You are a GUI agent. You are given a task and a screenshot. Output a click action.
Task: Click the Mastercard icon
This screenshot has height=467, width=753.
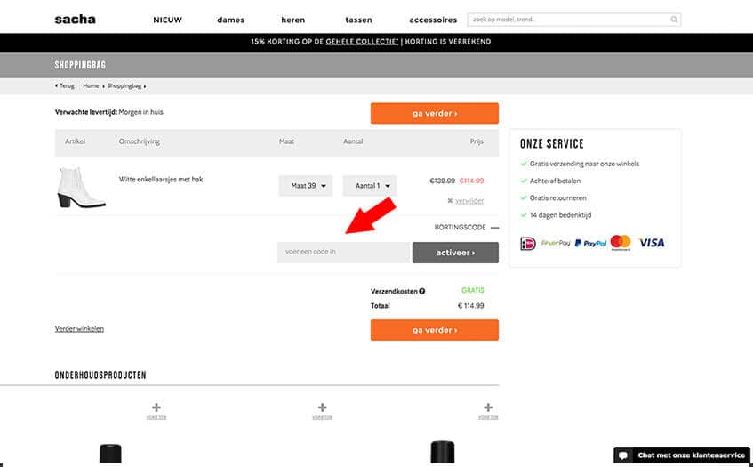tap(621, 243)
